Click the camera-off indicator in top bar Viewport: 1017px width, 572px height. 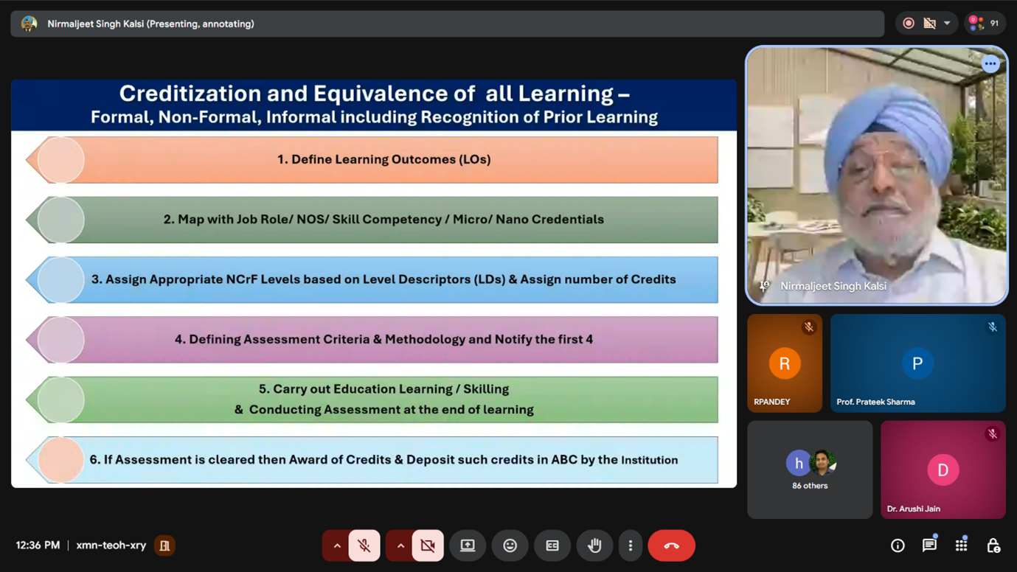930,24
